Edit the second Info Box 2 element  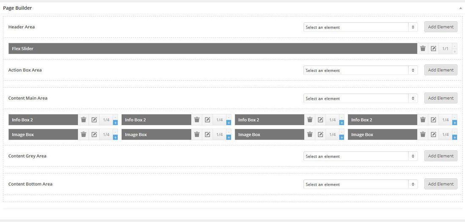(208, 120)
